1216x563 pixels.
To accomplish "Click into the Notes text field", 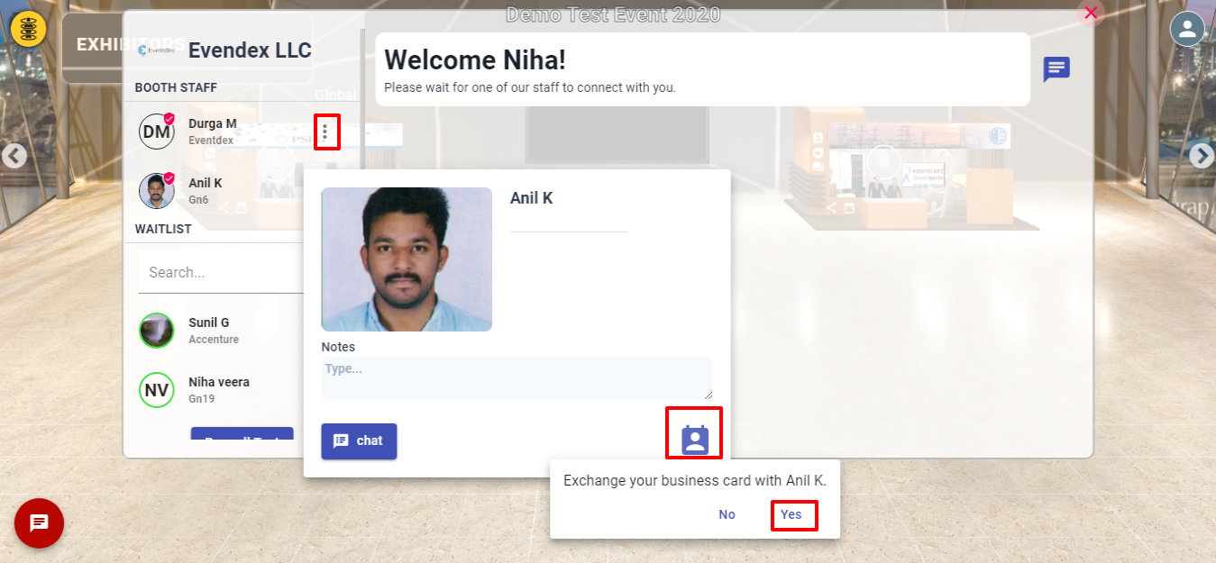I will click(517, 378).
